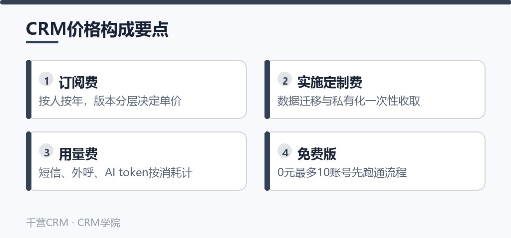Select the 实施定制费 card heading
This screenshot has height=238, width=511.
click(x=329, y=82)
